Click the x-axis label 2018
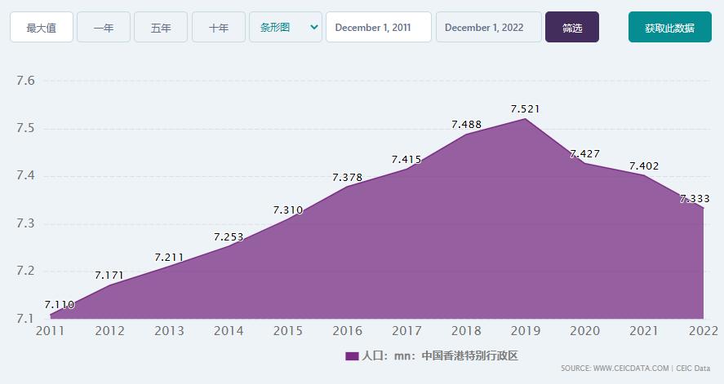The width and height of the screenshot is (724, 384). pyautogui.click(x=466, y=331)
